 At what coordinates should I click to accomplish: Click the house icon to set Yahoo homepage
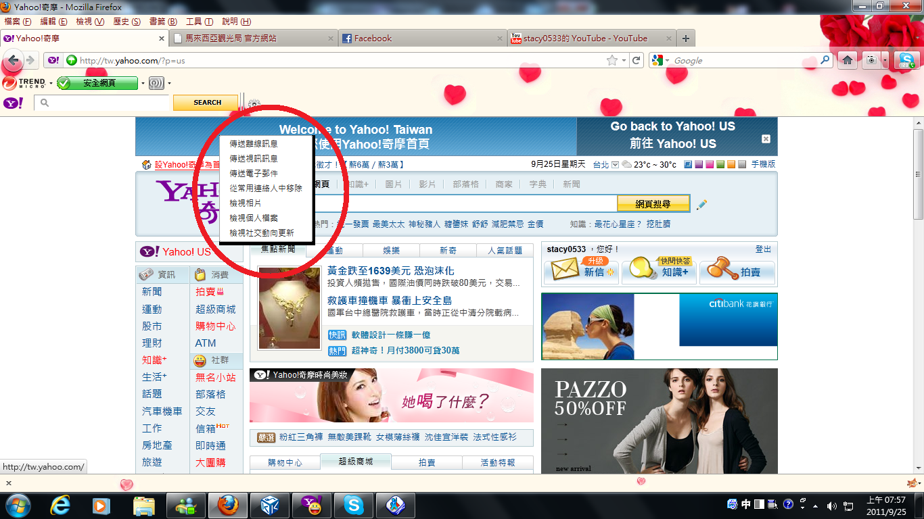pos(147,165)
